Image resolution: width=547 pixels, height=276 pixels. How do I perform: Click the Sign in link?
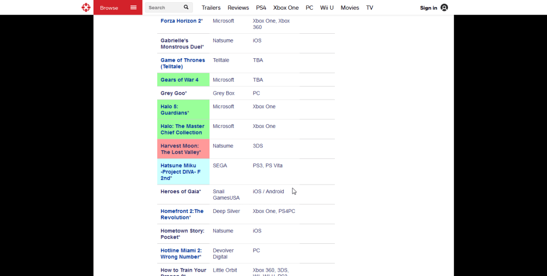pyautogui.click(x=428, y=8)
